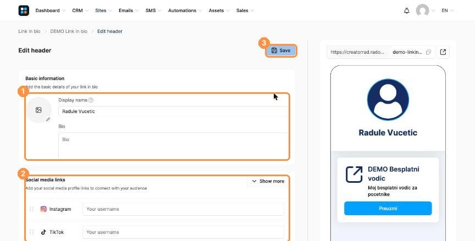Click the app logo icon
475x241 pixels.
[24, 10]
